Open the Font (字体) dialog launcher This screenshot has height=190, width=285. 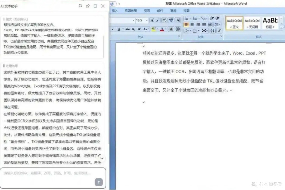[x=179, y=36]
